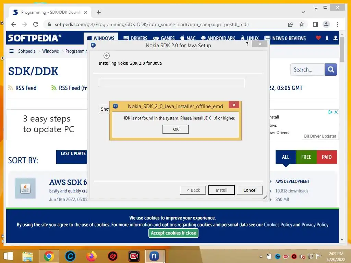Click the share page icon in address bar
Screen dimensions: 351x263
[291, 24]
